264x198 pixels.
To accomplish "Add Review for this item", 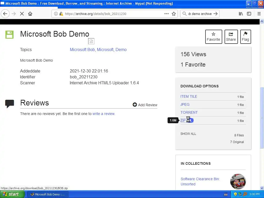I will 145,105.
